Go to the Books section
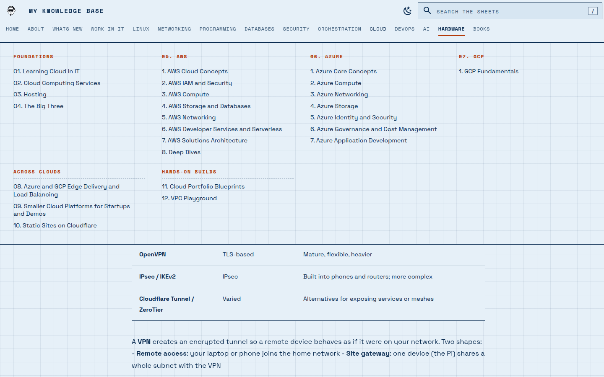The width and height of the screenshot is (604, 377). (x=482, y=29)
